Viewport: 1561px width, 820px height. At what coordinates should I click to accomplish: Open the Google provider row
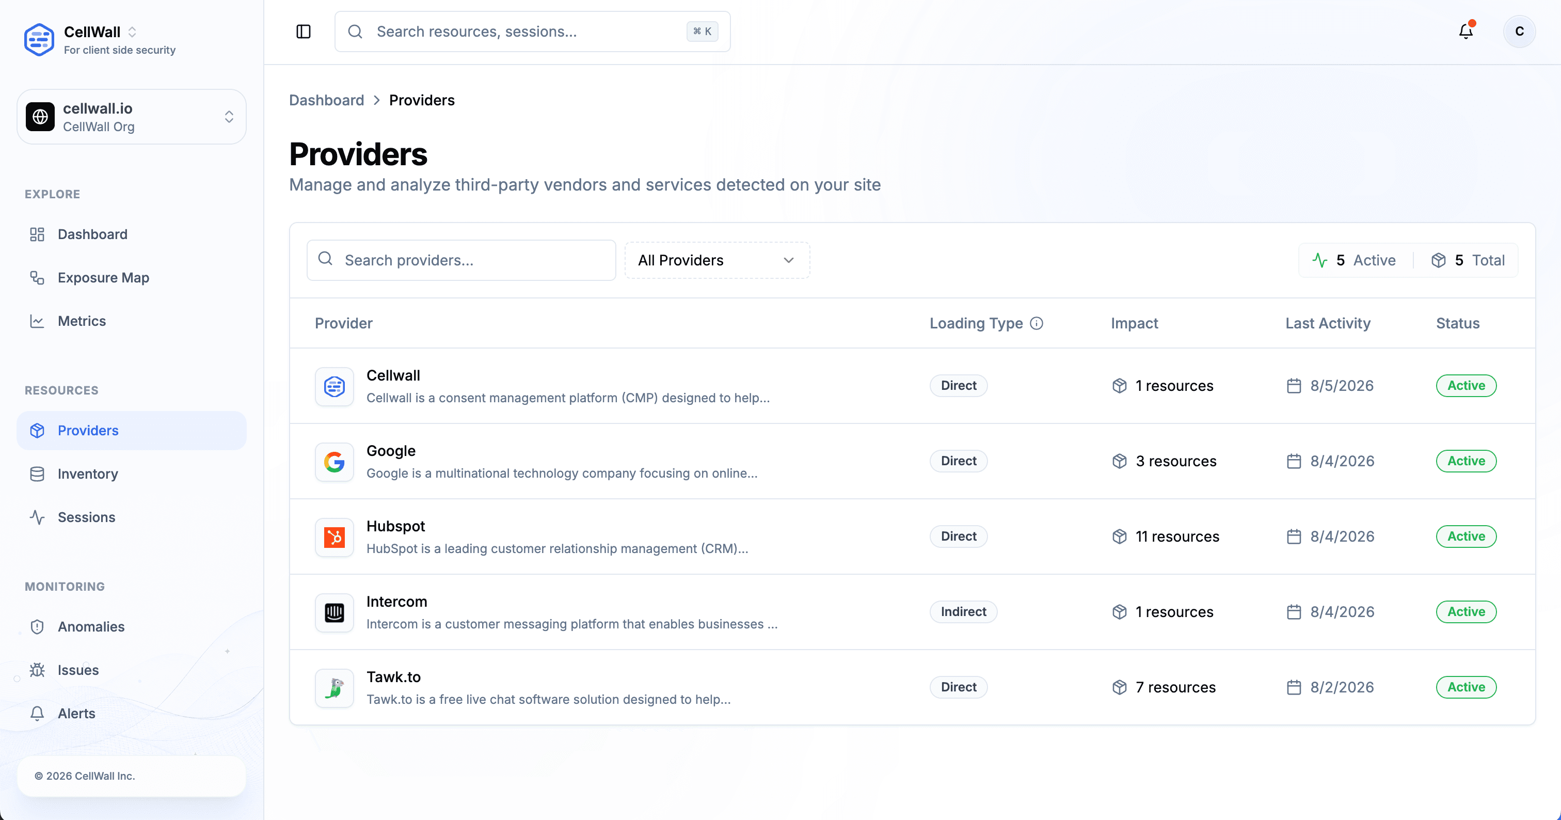[912, 461]
